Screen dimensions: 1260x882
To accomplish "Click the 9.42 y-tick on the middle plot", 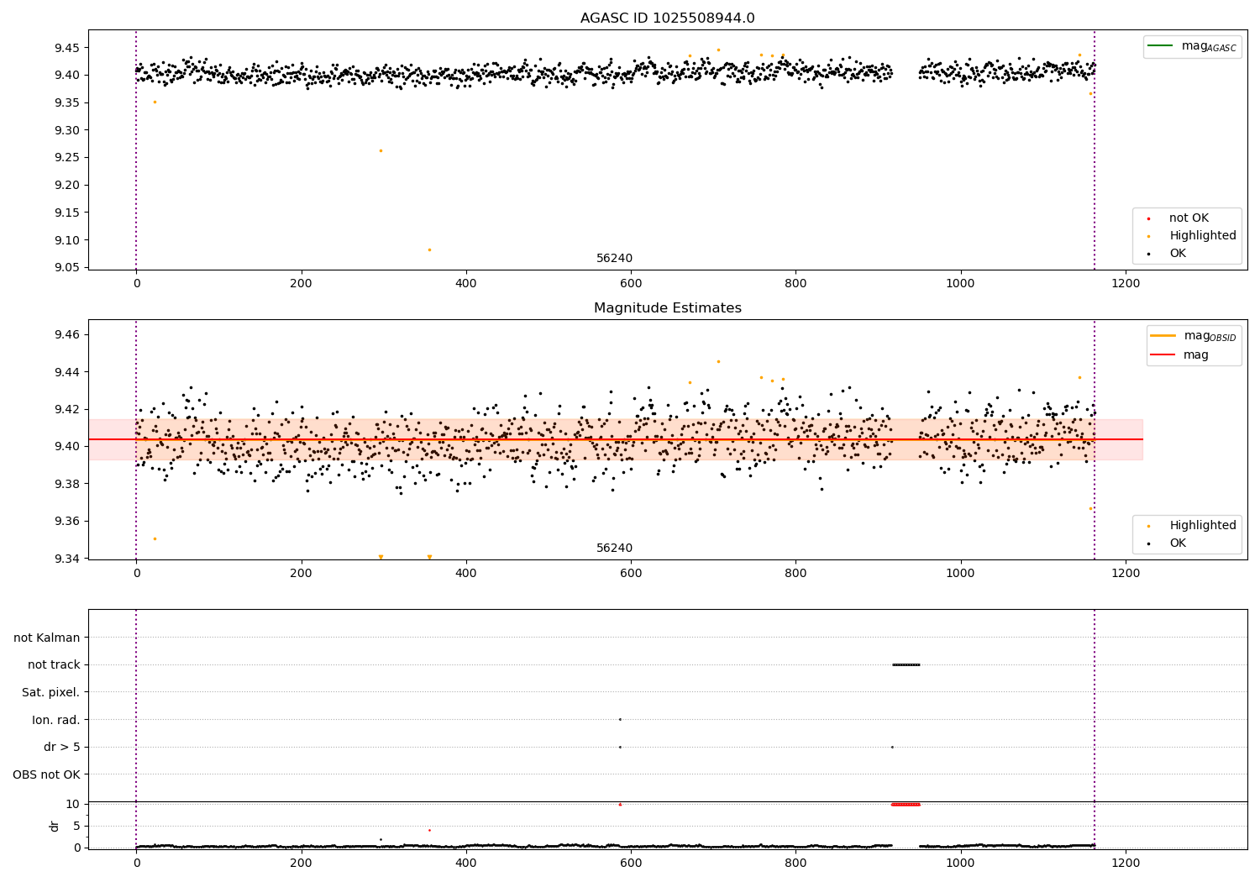I will (66, 409).
